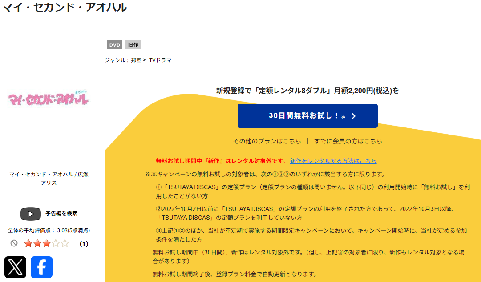Click the マイ・セカンド・アオハル cover thumbnail
The width and height of the screenshot is (481, 282).
[x=49, y=98]
